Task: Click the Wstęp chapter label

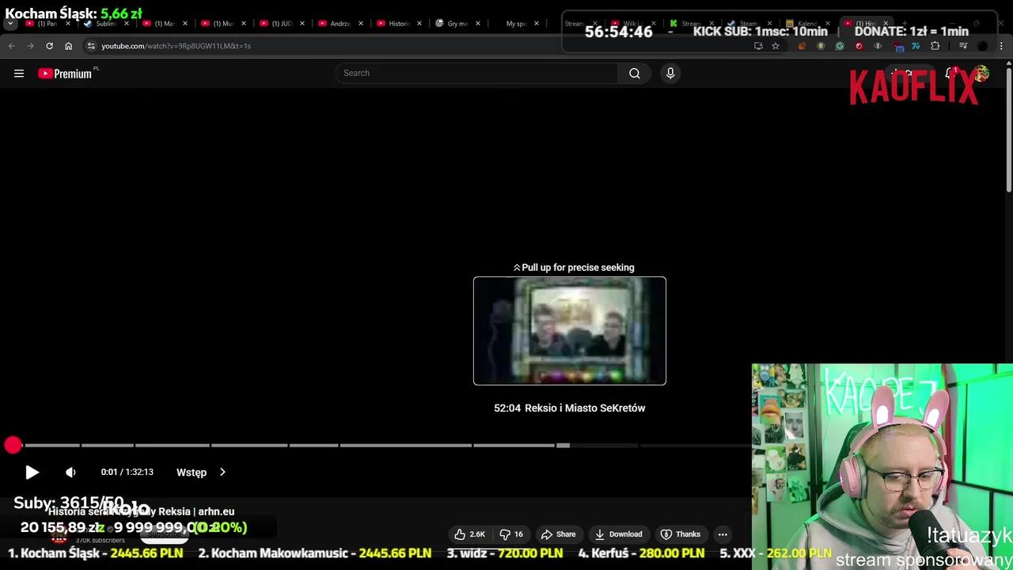Action: point(192,473)
